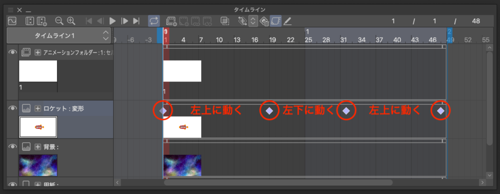Viewport: 500px width, 194px height.
Task: Add a new animation folder
Action: point(171,21)
